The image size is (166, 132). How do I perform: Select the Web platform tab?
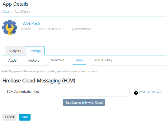coord(79,60)
